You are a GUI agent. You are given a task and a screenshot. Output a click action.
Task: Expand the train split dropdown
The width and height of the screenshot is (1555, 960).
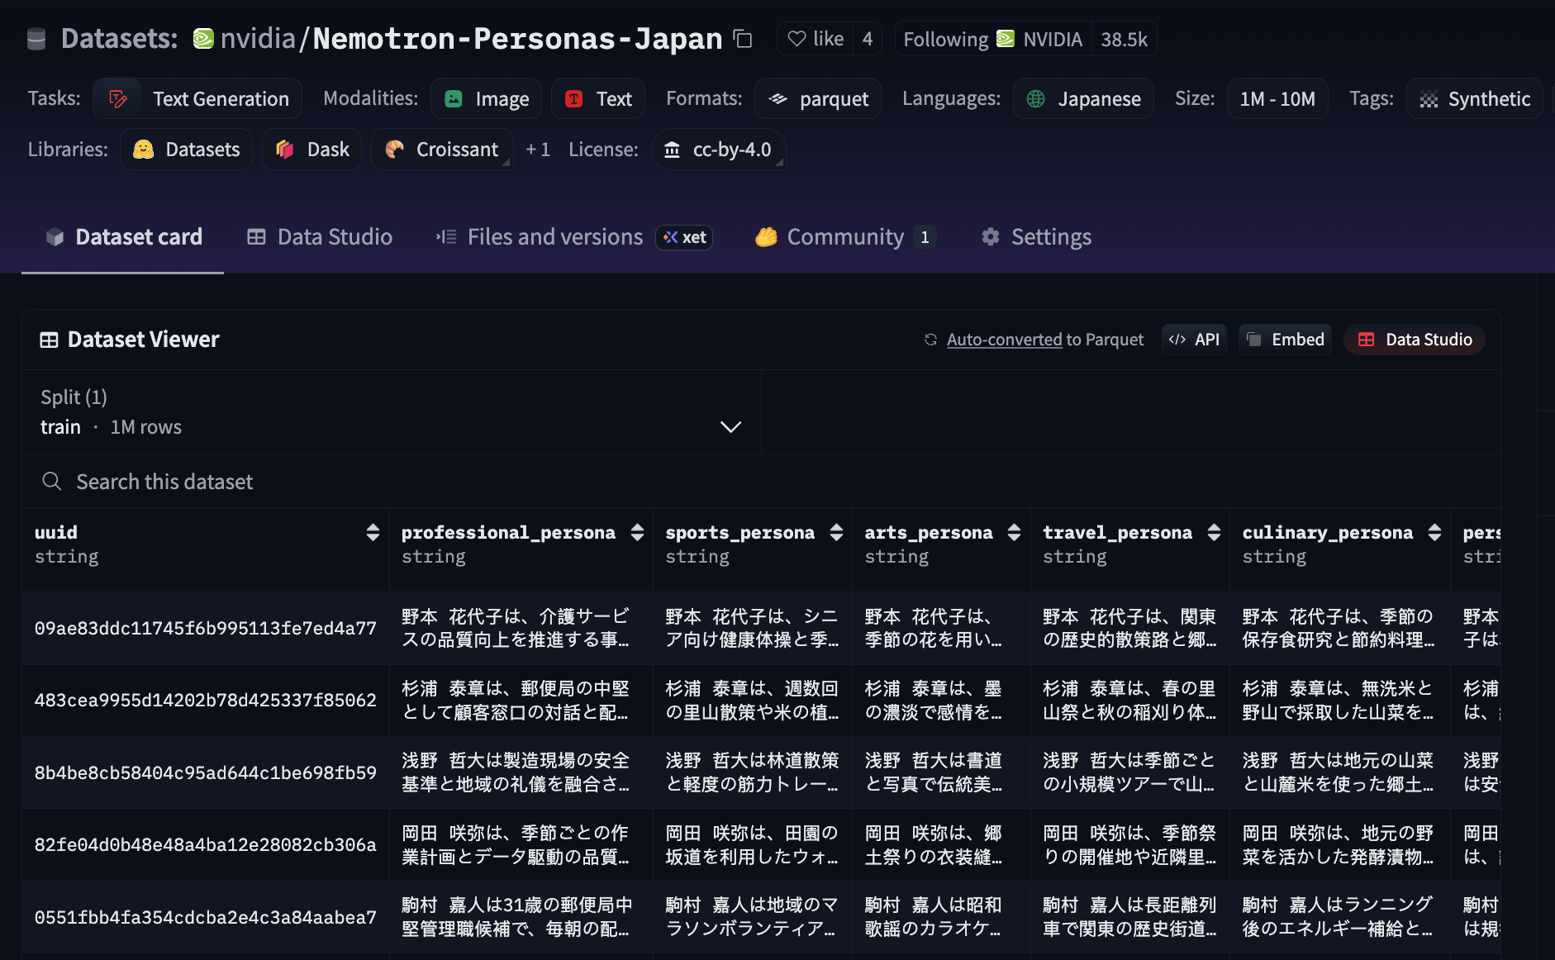click(730, 427)
